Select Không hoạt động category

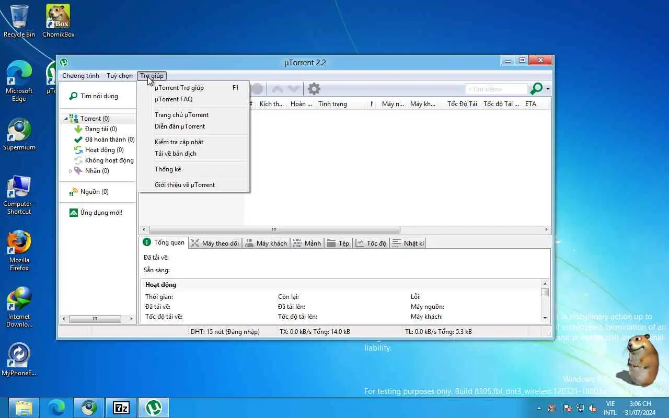click(104, 160)
